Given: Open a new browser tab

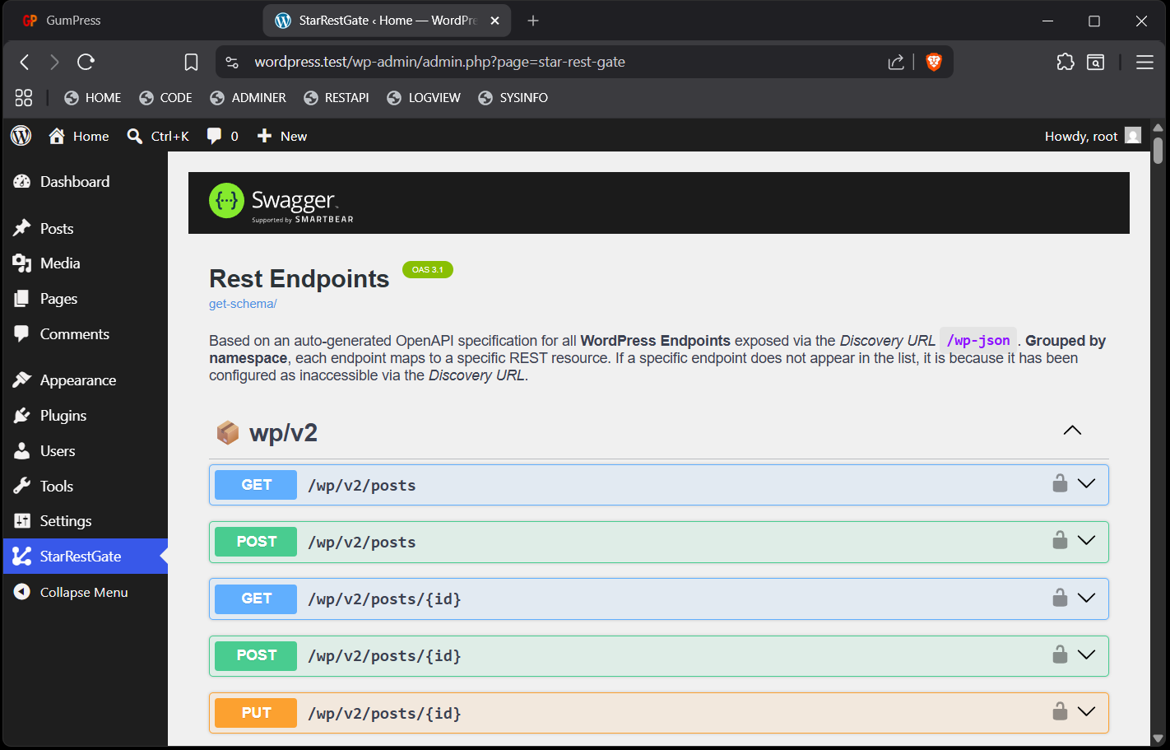Looking at the screenshot, I should pyautogui.click(x=533, y=21).
